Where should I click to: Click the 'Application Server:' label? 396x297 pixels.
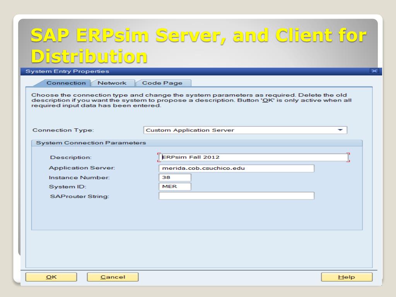click(82, 168)
